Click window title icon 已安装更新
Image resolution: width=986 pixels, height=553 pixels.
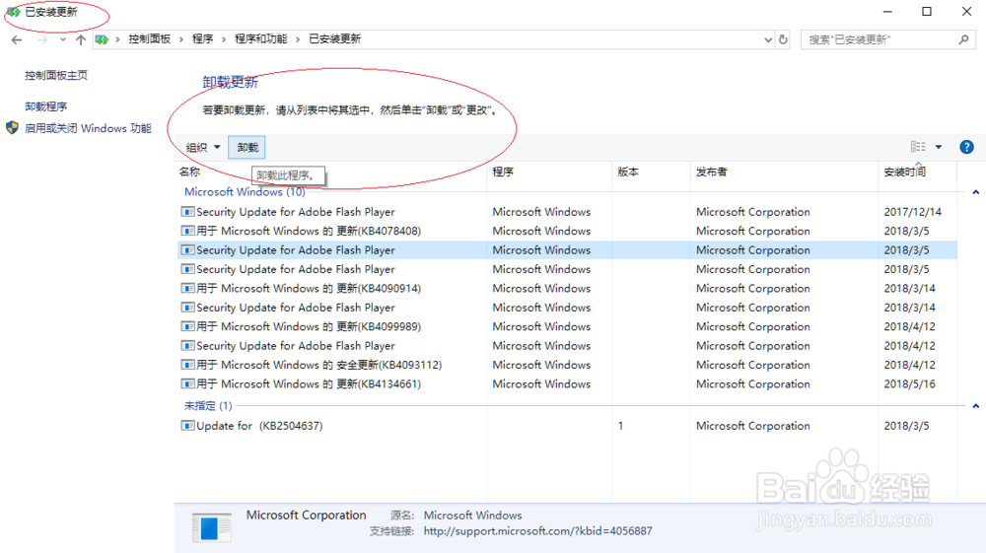pos(13,12)
